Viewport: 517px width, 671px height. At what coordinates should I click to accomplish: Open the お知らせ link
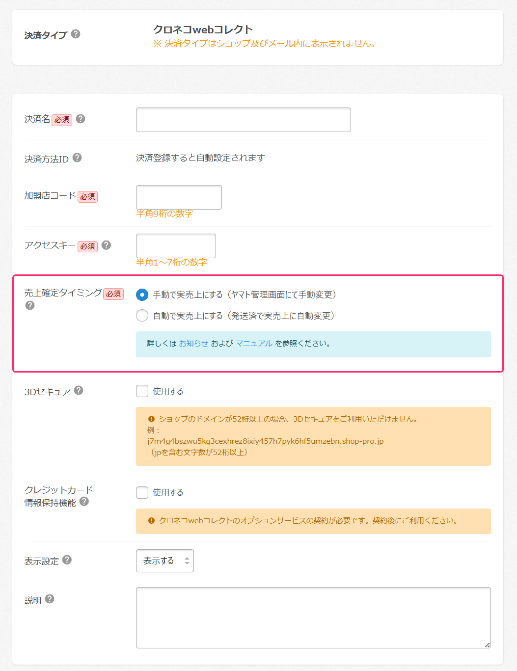[x=194, y=344]
